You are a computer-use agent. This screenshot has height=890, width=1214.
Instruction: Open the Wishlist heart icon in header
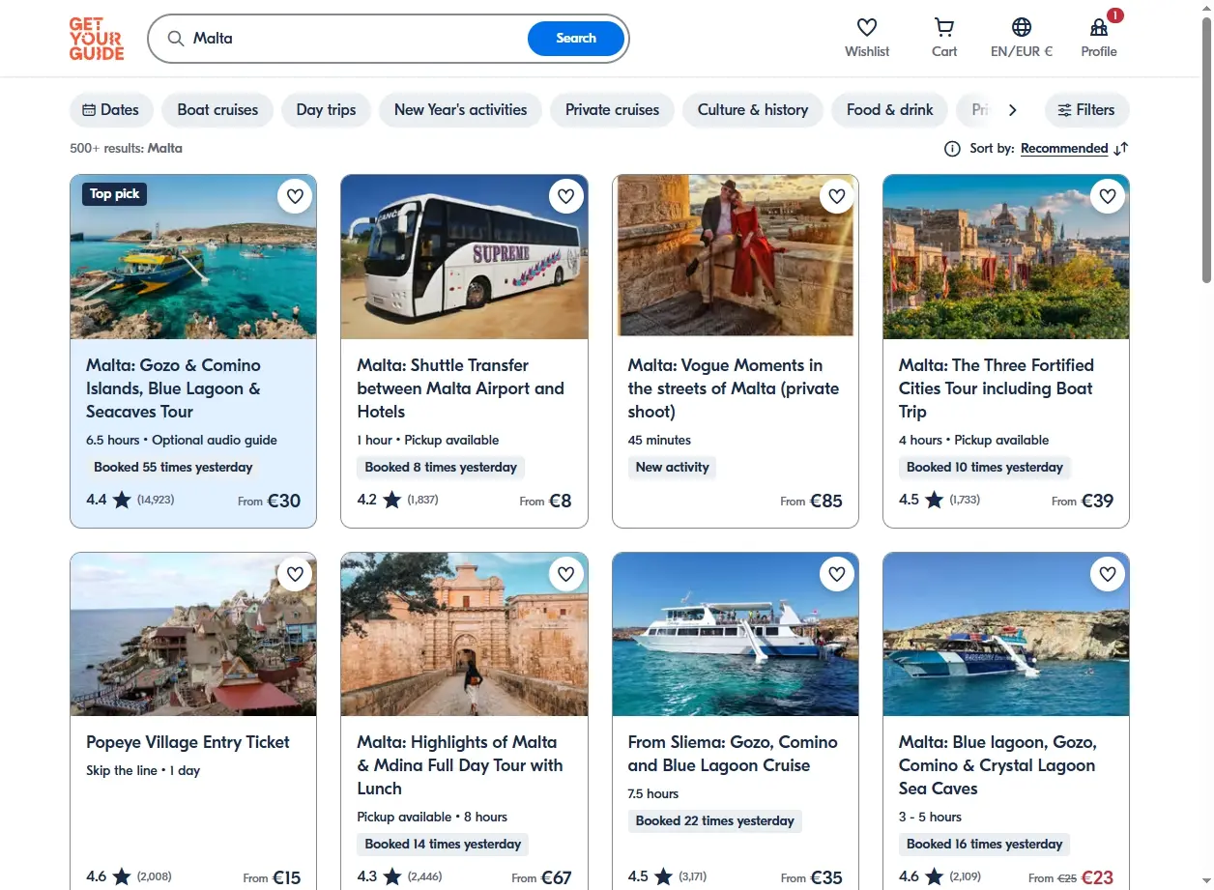pos(867,27)
